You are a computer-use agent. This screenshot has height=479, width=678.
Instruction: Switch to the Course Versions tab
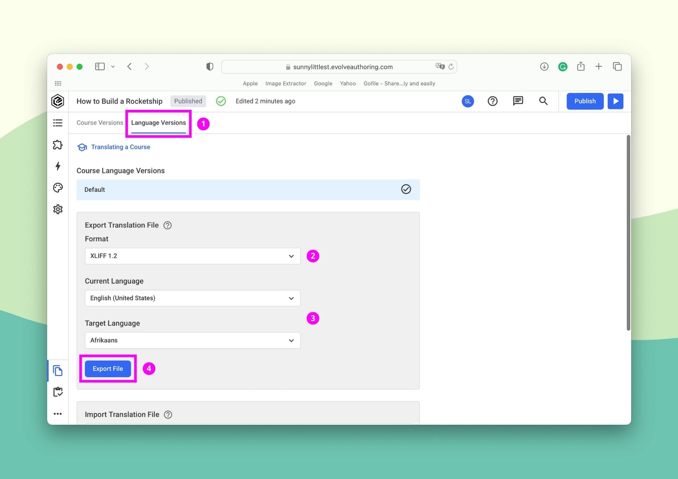pos(100,123)
